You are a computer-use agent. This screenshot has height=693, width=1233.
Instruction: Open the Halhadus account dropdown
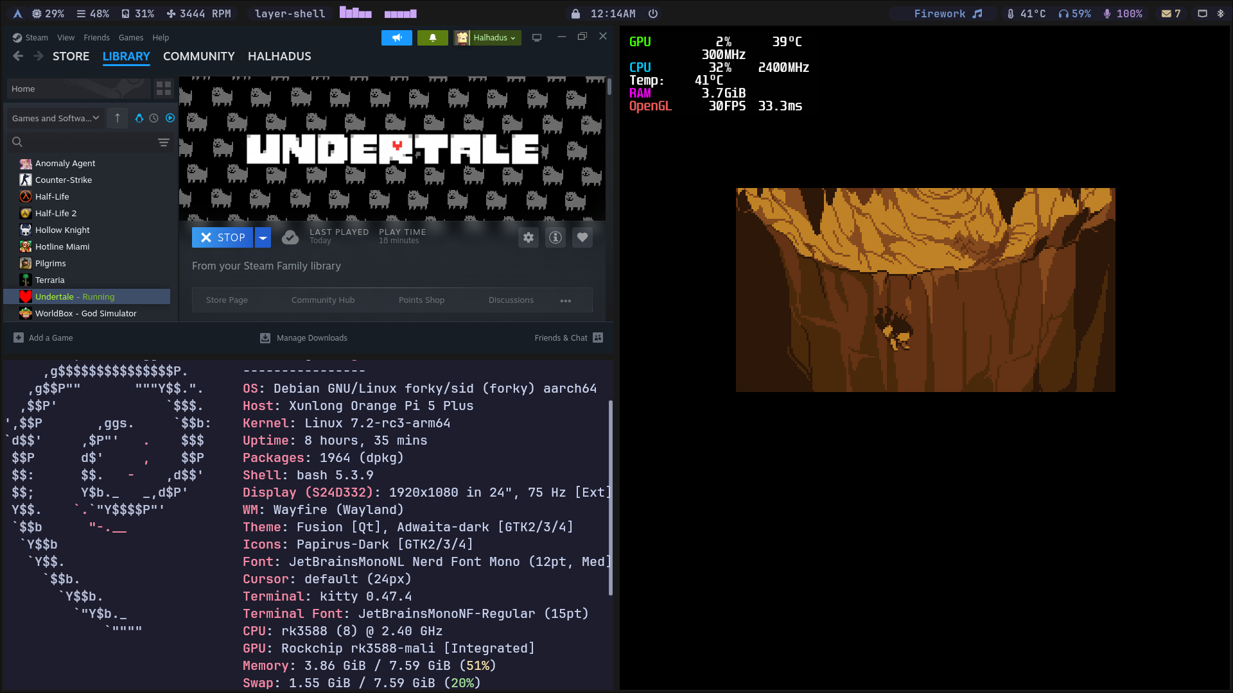pos(487,38)
